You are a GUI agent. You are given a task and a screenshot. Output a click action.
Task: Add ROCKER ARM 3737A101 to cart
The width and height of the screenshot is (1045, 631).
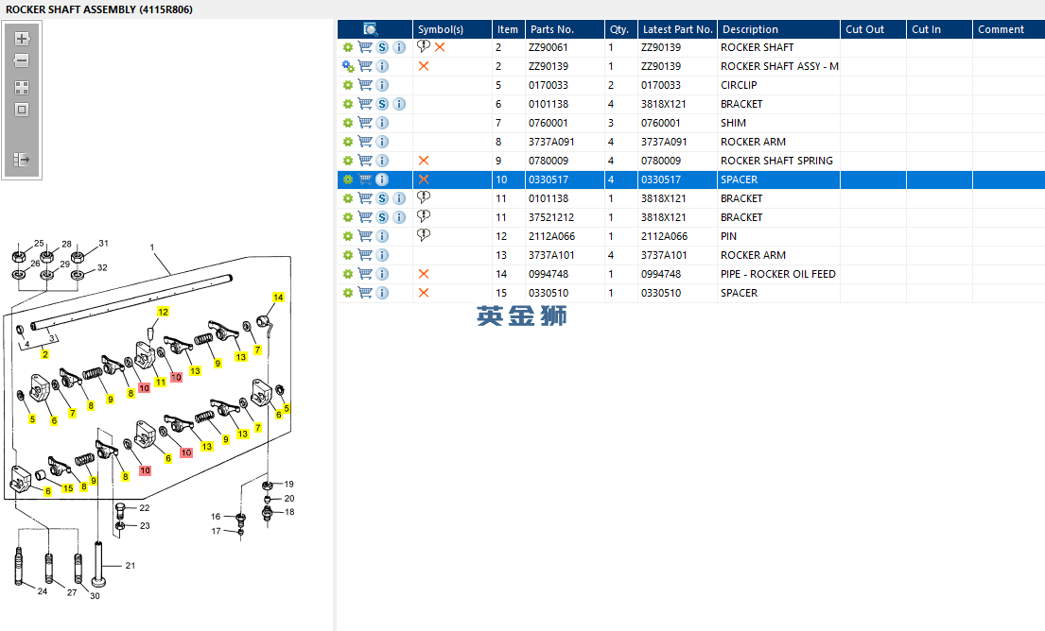coord(365,255)
